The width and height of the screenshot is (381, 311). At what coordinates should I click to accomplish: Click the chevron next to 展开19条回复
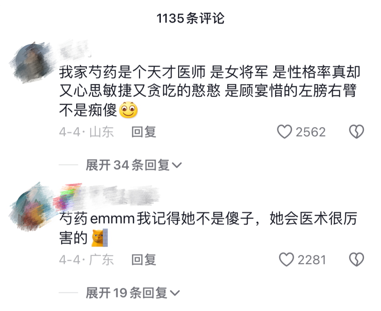[x=175, y=293]
